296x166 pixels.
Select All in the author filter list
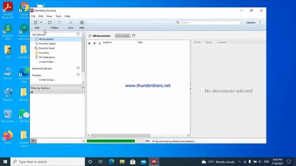(57, 92)
